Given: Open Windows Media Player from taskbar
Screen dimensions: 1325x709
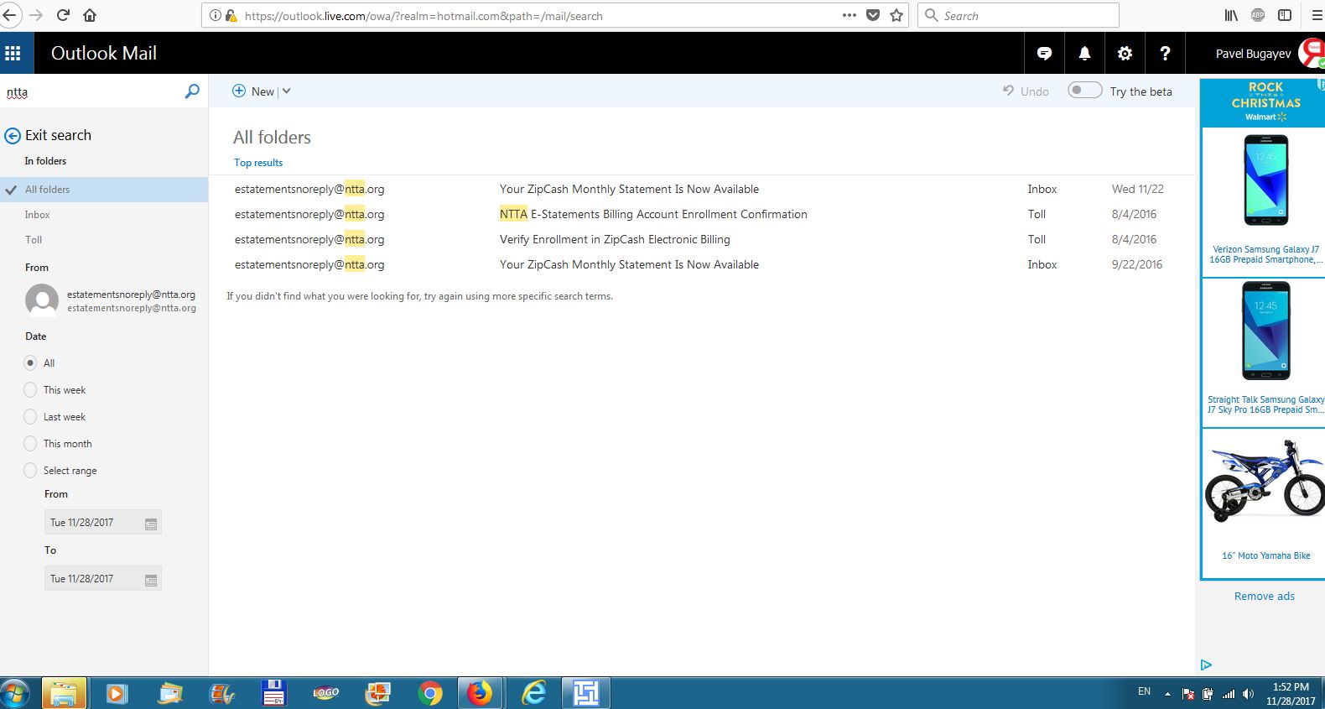Looking at the screenshot, I should [x=117, y=693].
